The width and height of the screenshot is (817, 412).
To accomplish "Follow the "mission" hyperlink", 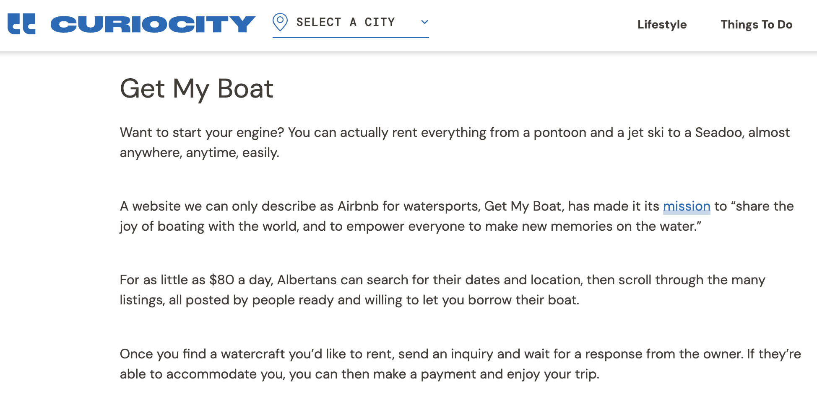I will click(x=687, y=206).
